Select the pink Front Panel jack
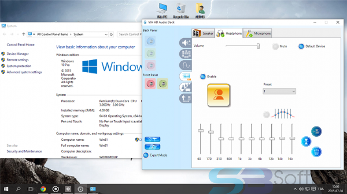Viewport: 347px width, 194px height. (150, 84)
